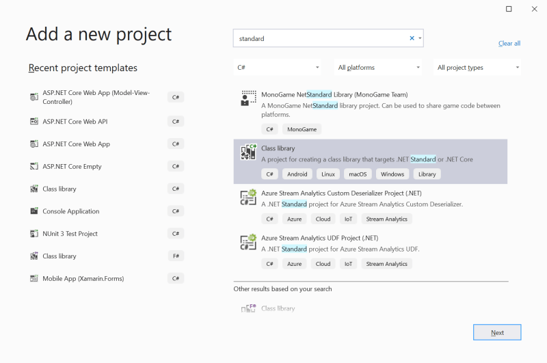The width and height of the screenshot is (547, 363).
Task: Choose recent template ASP.NET Core Web App
Action: pos(107,144)
